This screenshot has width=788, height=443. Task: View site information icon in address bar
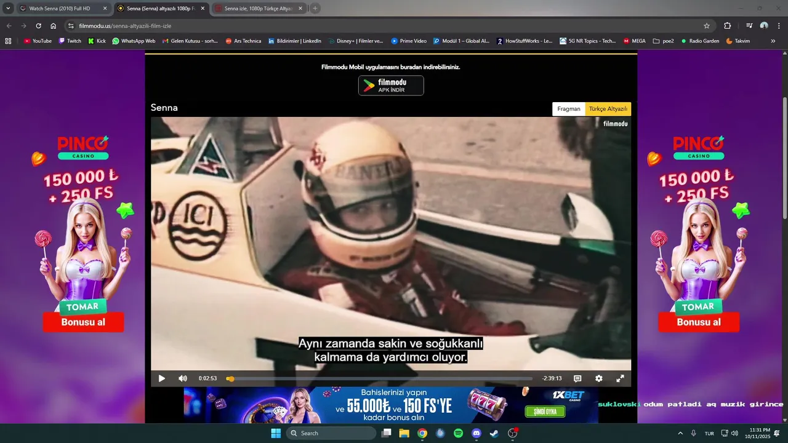(71, 26)
